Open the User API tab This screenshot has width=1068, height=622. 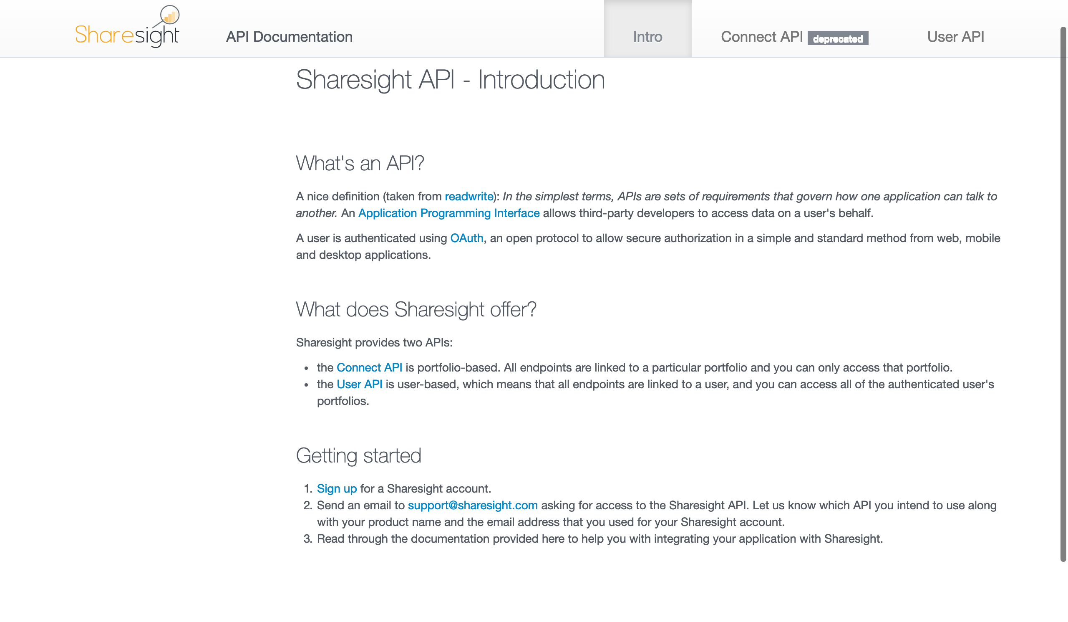(x=956, y=37)
